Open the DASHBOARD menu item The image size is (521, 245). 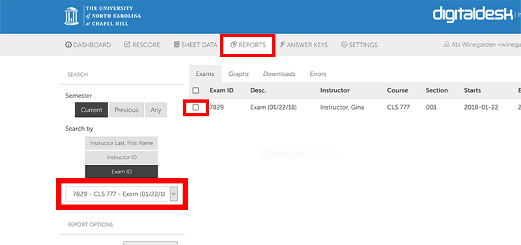coord(88,45)
